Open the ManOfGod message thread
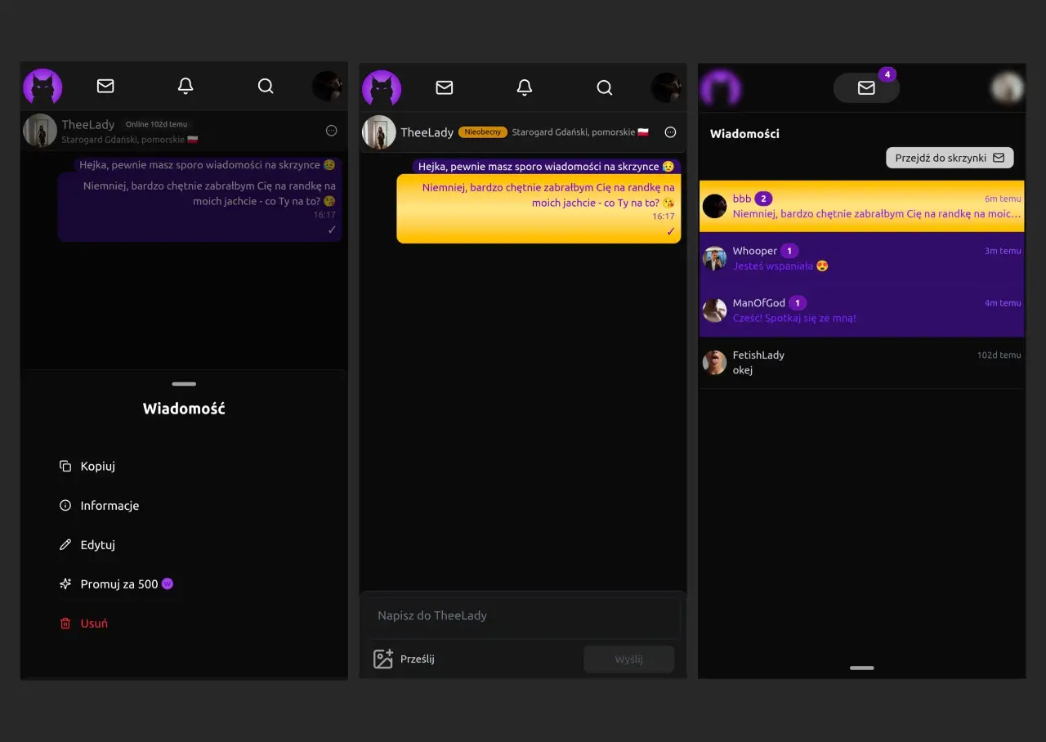 [x=861, y=311]
